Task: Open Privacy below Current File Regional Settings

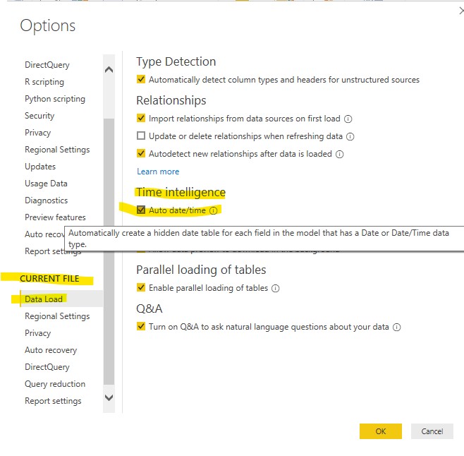Action: 38,333
